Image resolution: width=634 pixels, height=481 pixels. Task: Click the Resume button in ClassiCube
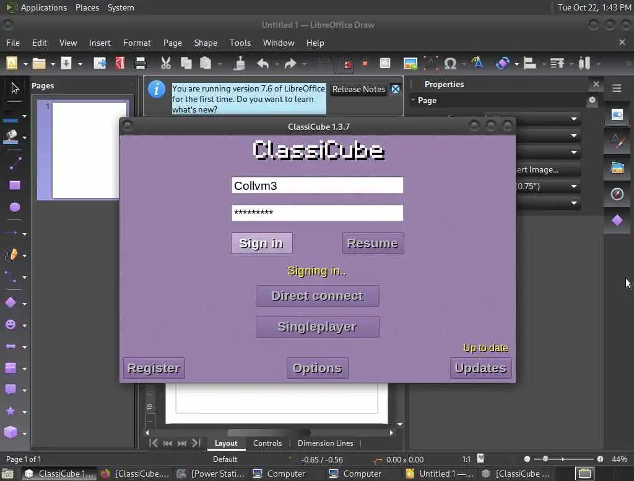pyautogui.click(x=373, y=243)
